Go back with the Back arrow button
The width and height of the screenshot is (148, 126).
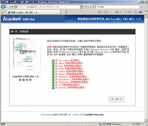[x=3, y=7]
